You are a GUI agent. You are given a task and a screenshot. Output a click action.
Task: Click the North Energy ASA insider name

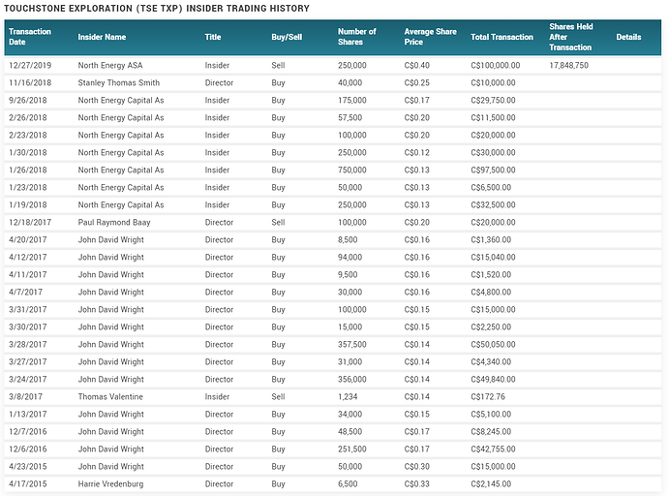pyautogui.click(x=110, y=65)
